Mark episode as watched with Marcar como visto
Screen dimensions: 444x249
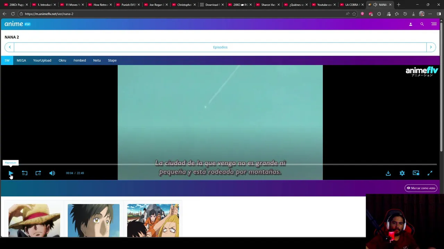tap(421, 188)
